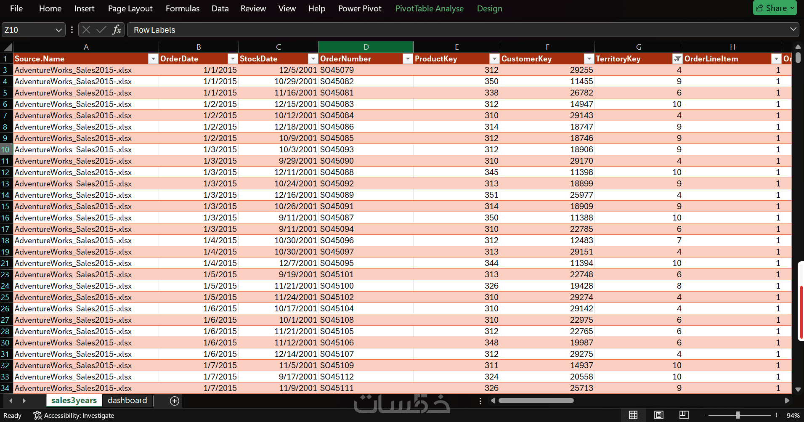Select customer key cell 20558
The width and height of the screenshot is (804, 422).
(x=547, y=377)
